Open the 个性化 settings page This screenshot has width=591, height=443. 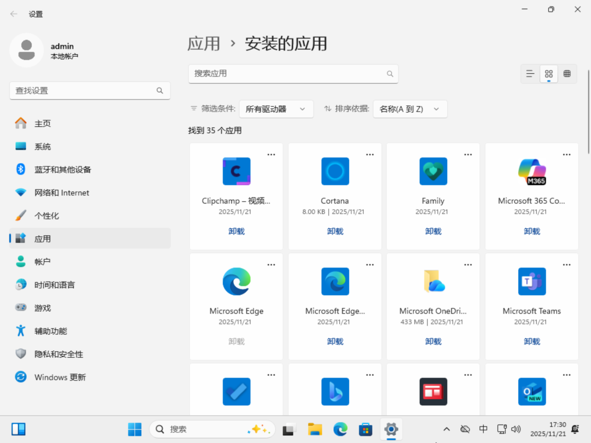pos(90,215)
